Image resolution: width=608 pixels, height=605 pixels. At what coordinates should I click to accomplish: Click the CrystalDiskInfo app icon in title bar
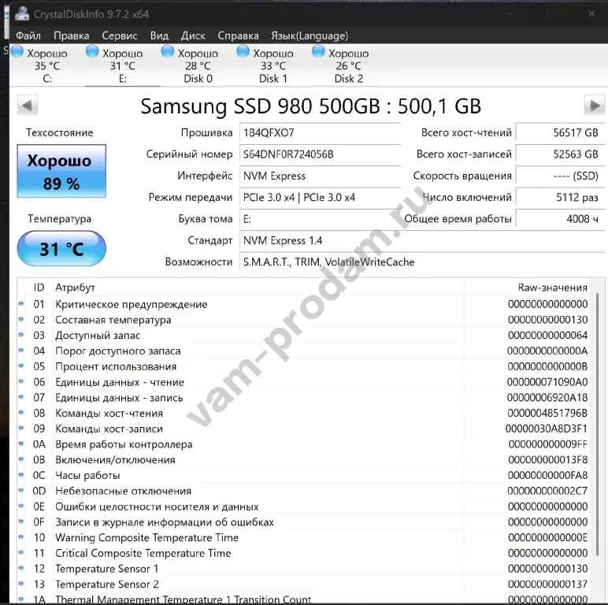(x=22, y=14)
